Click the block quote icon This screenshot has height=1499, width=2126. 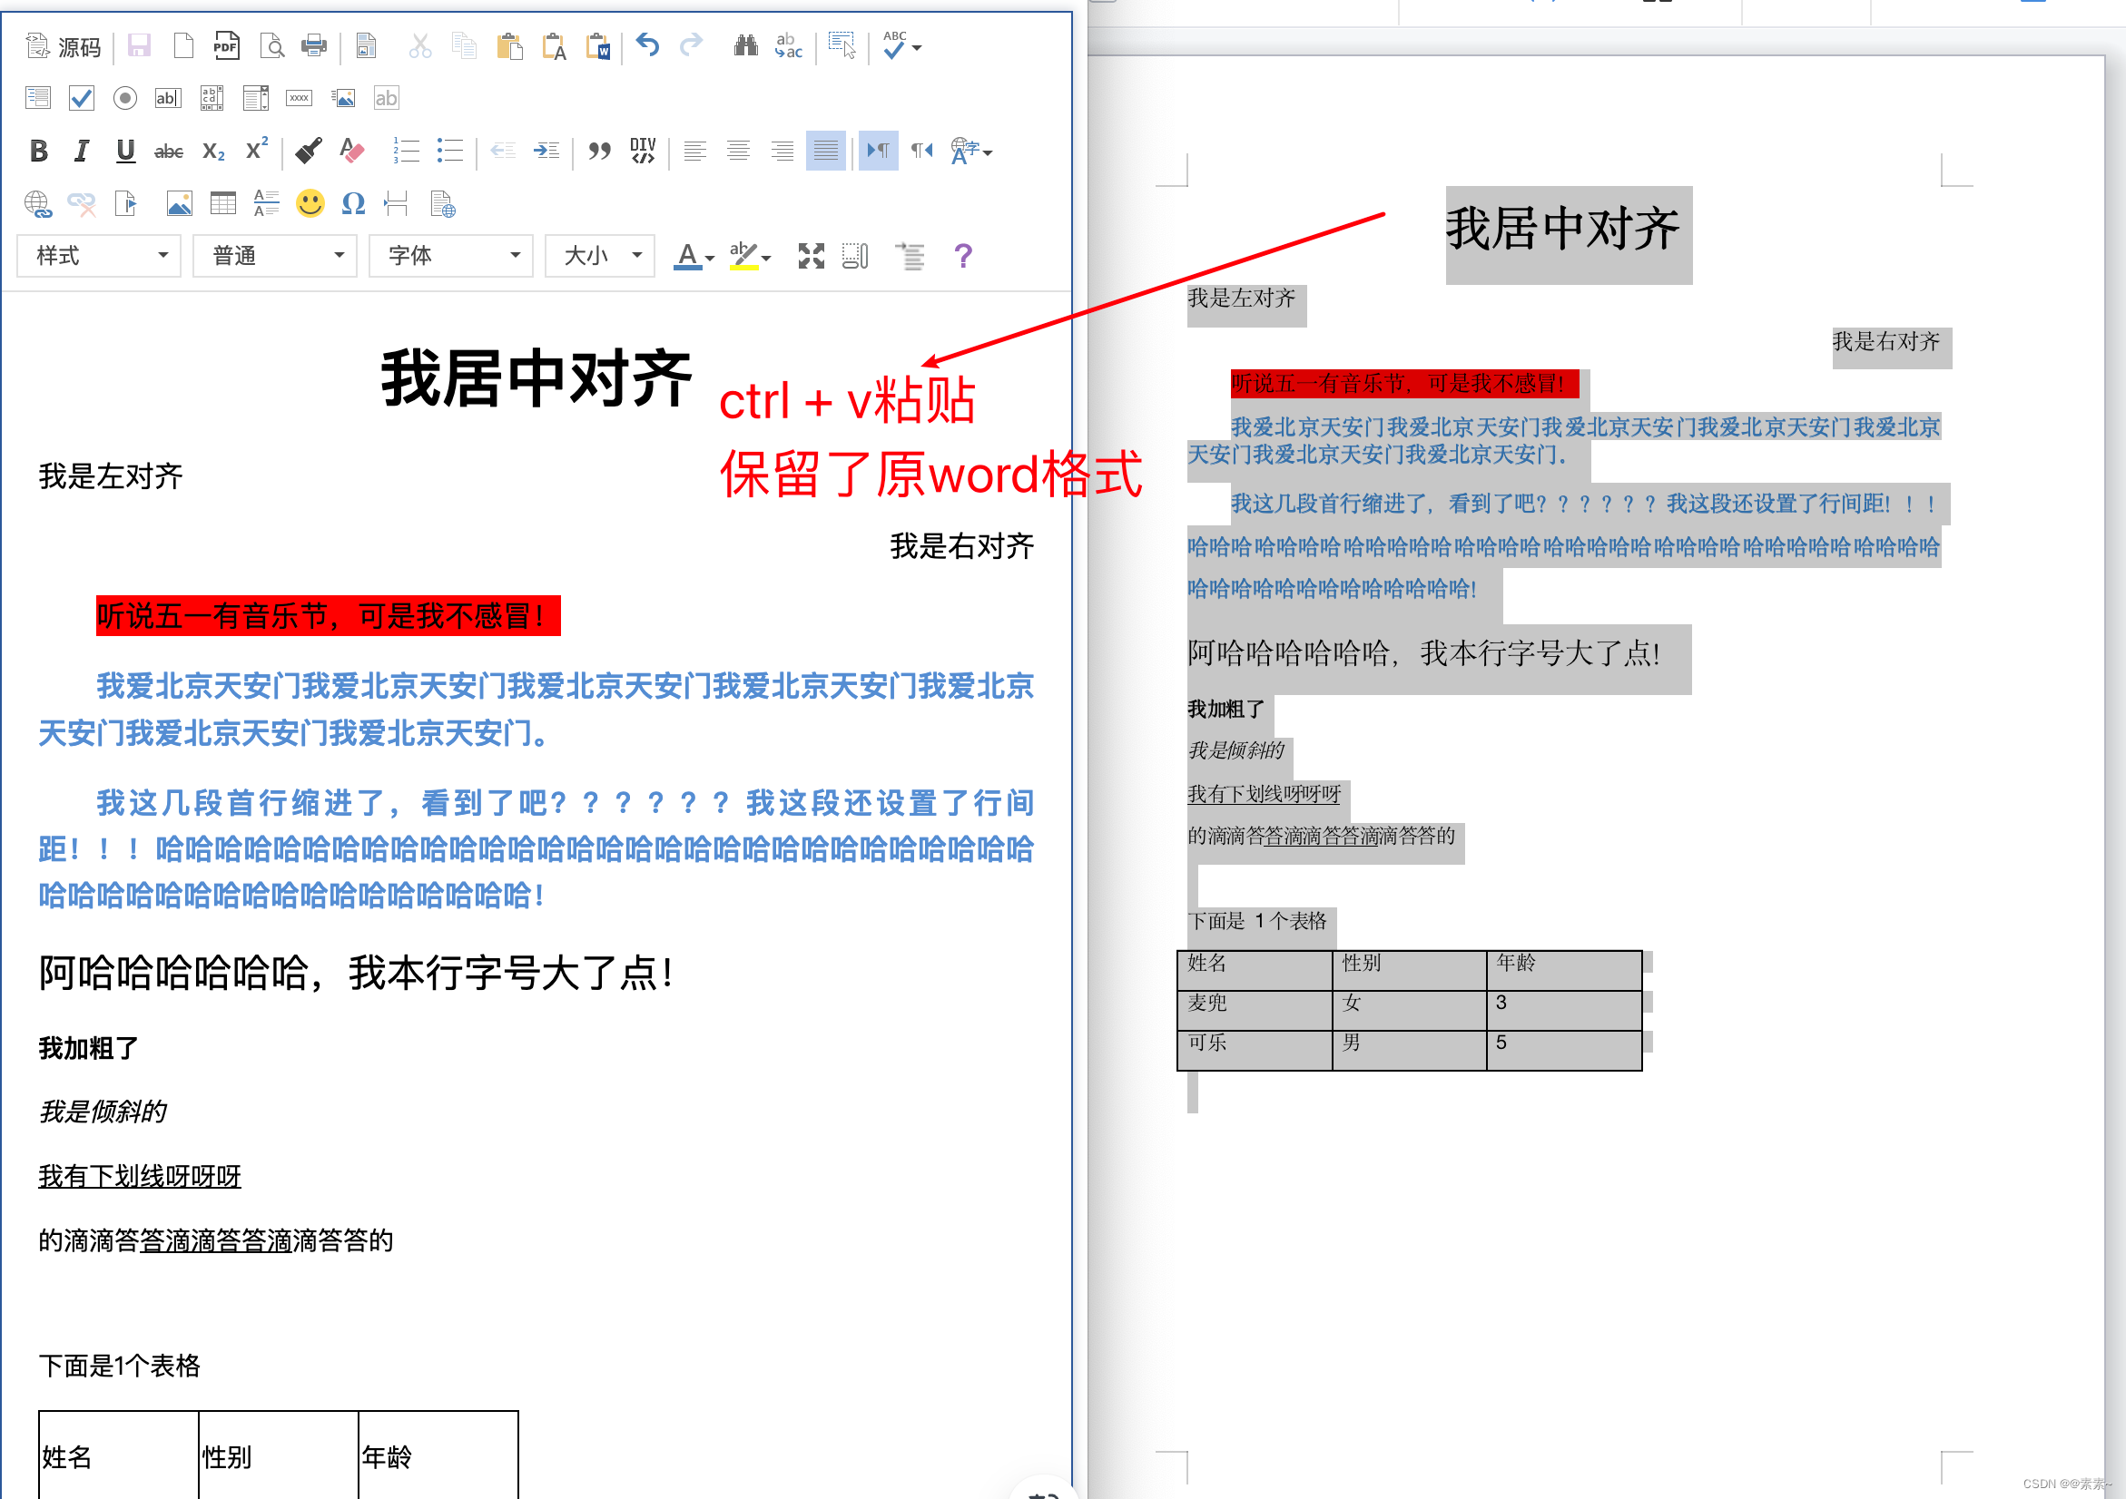point(599,151)
